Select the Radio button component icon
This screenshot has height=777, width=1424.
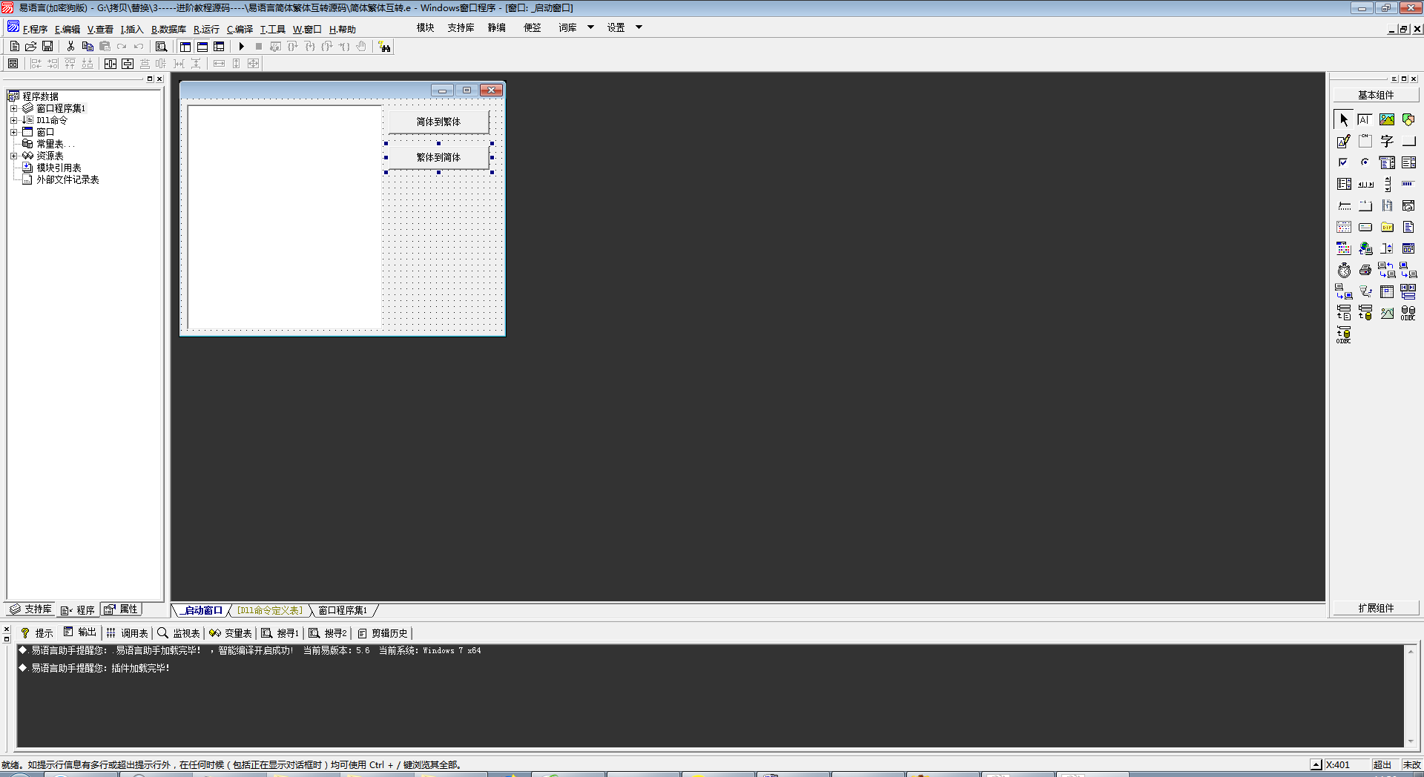pyautogui.click(x=1365, y=162)
